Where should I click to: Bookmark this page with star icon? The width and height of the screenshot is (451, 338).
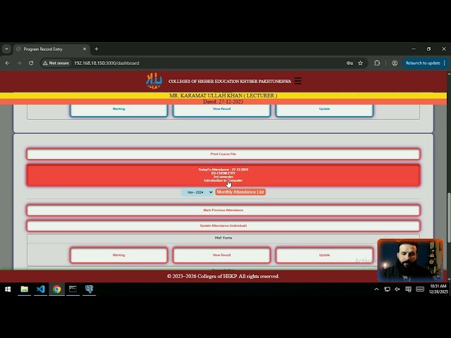pos(360,63)
